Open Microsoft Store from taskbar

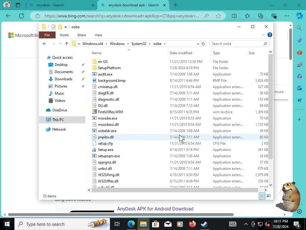click(155, 224)
